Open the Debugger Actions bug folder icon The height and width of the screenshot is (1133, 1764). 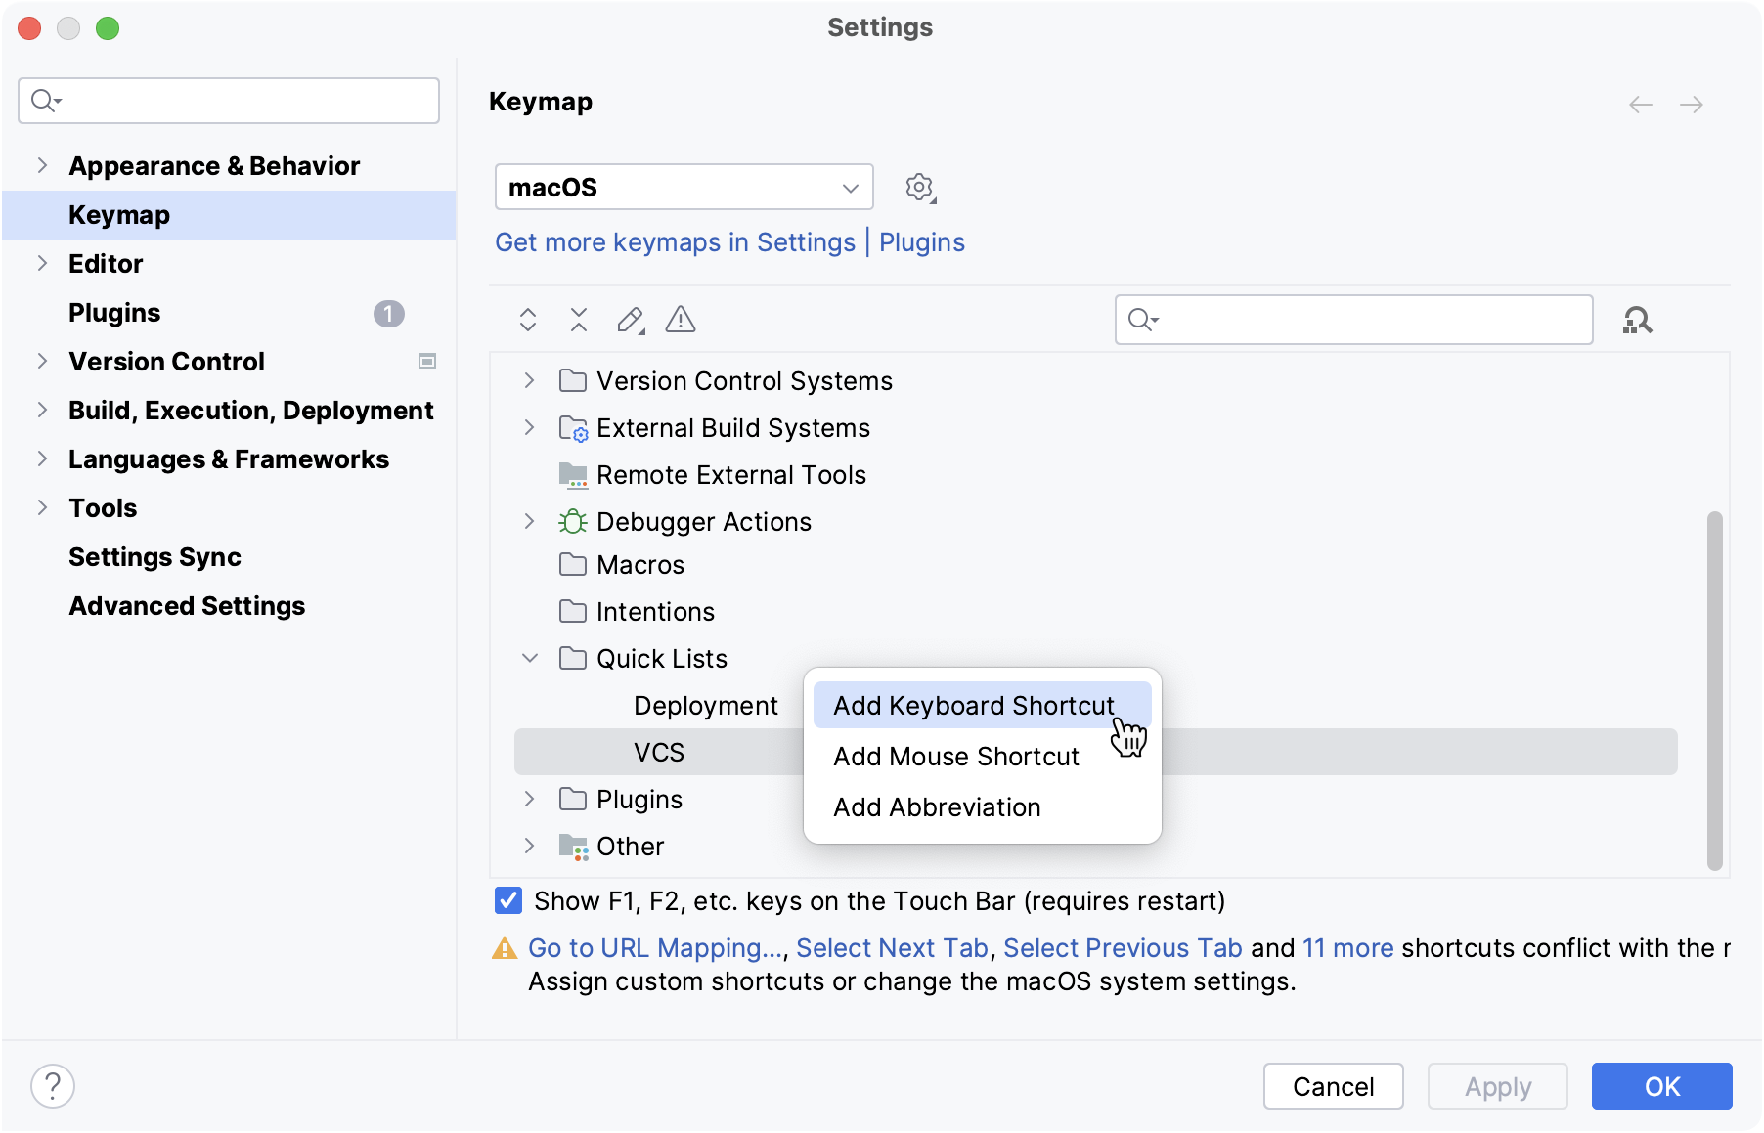573,521
